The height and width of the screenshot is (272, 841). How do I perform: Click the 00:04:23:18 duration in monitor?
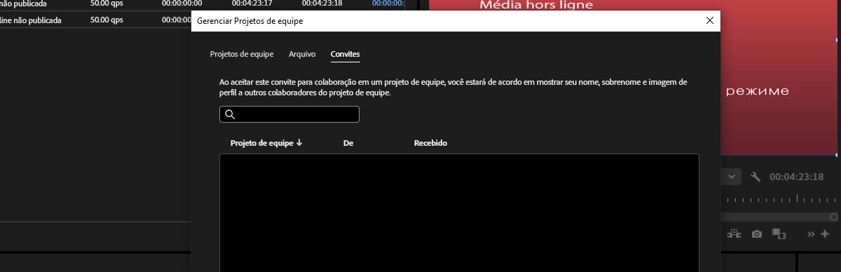pos(796,177)
